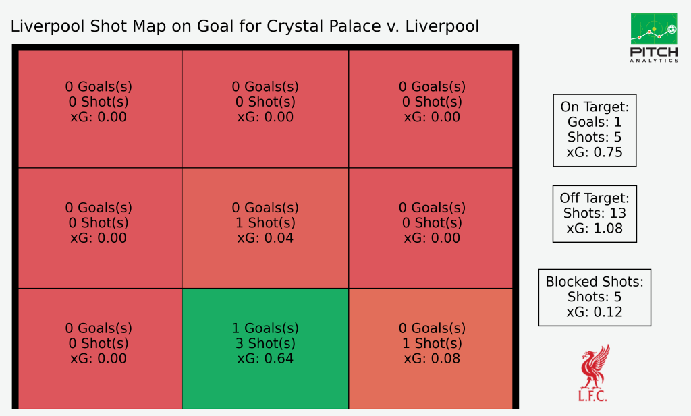This screenshot has width=691, height=416.
Task: Click the top-left goal zone cell
Action: [100, 109]
